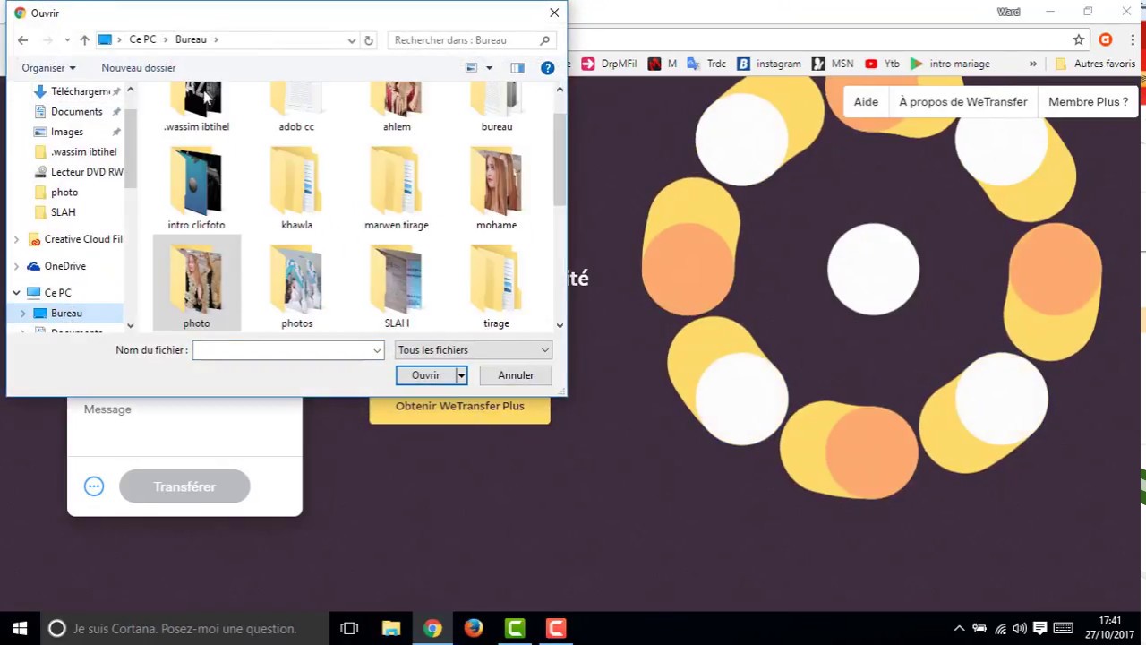
Task: Refresh the Bureau folder listing
Action: tap(368, 39)
